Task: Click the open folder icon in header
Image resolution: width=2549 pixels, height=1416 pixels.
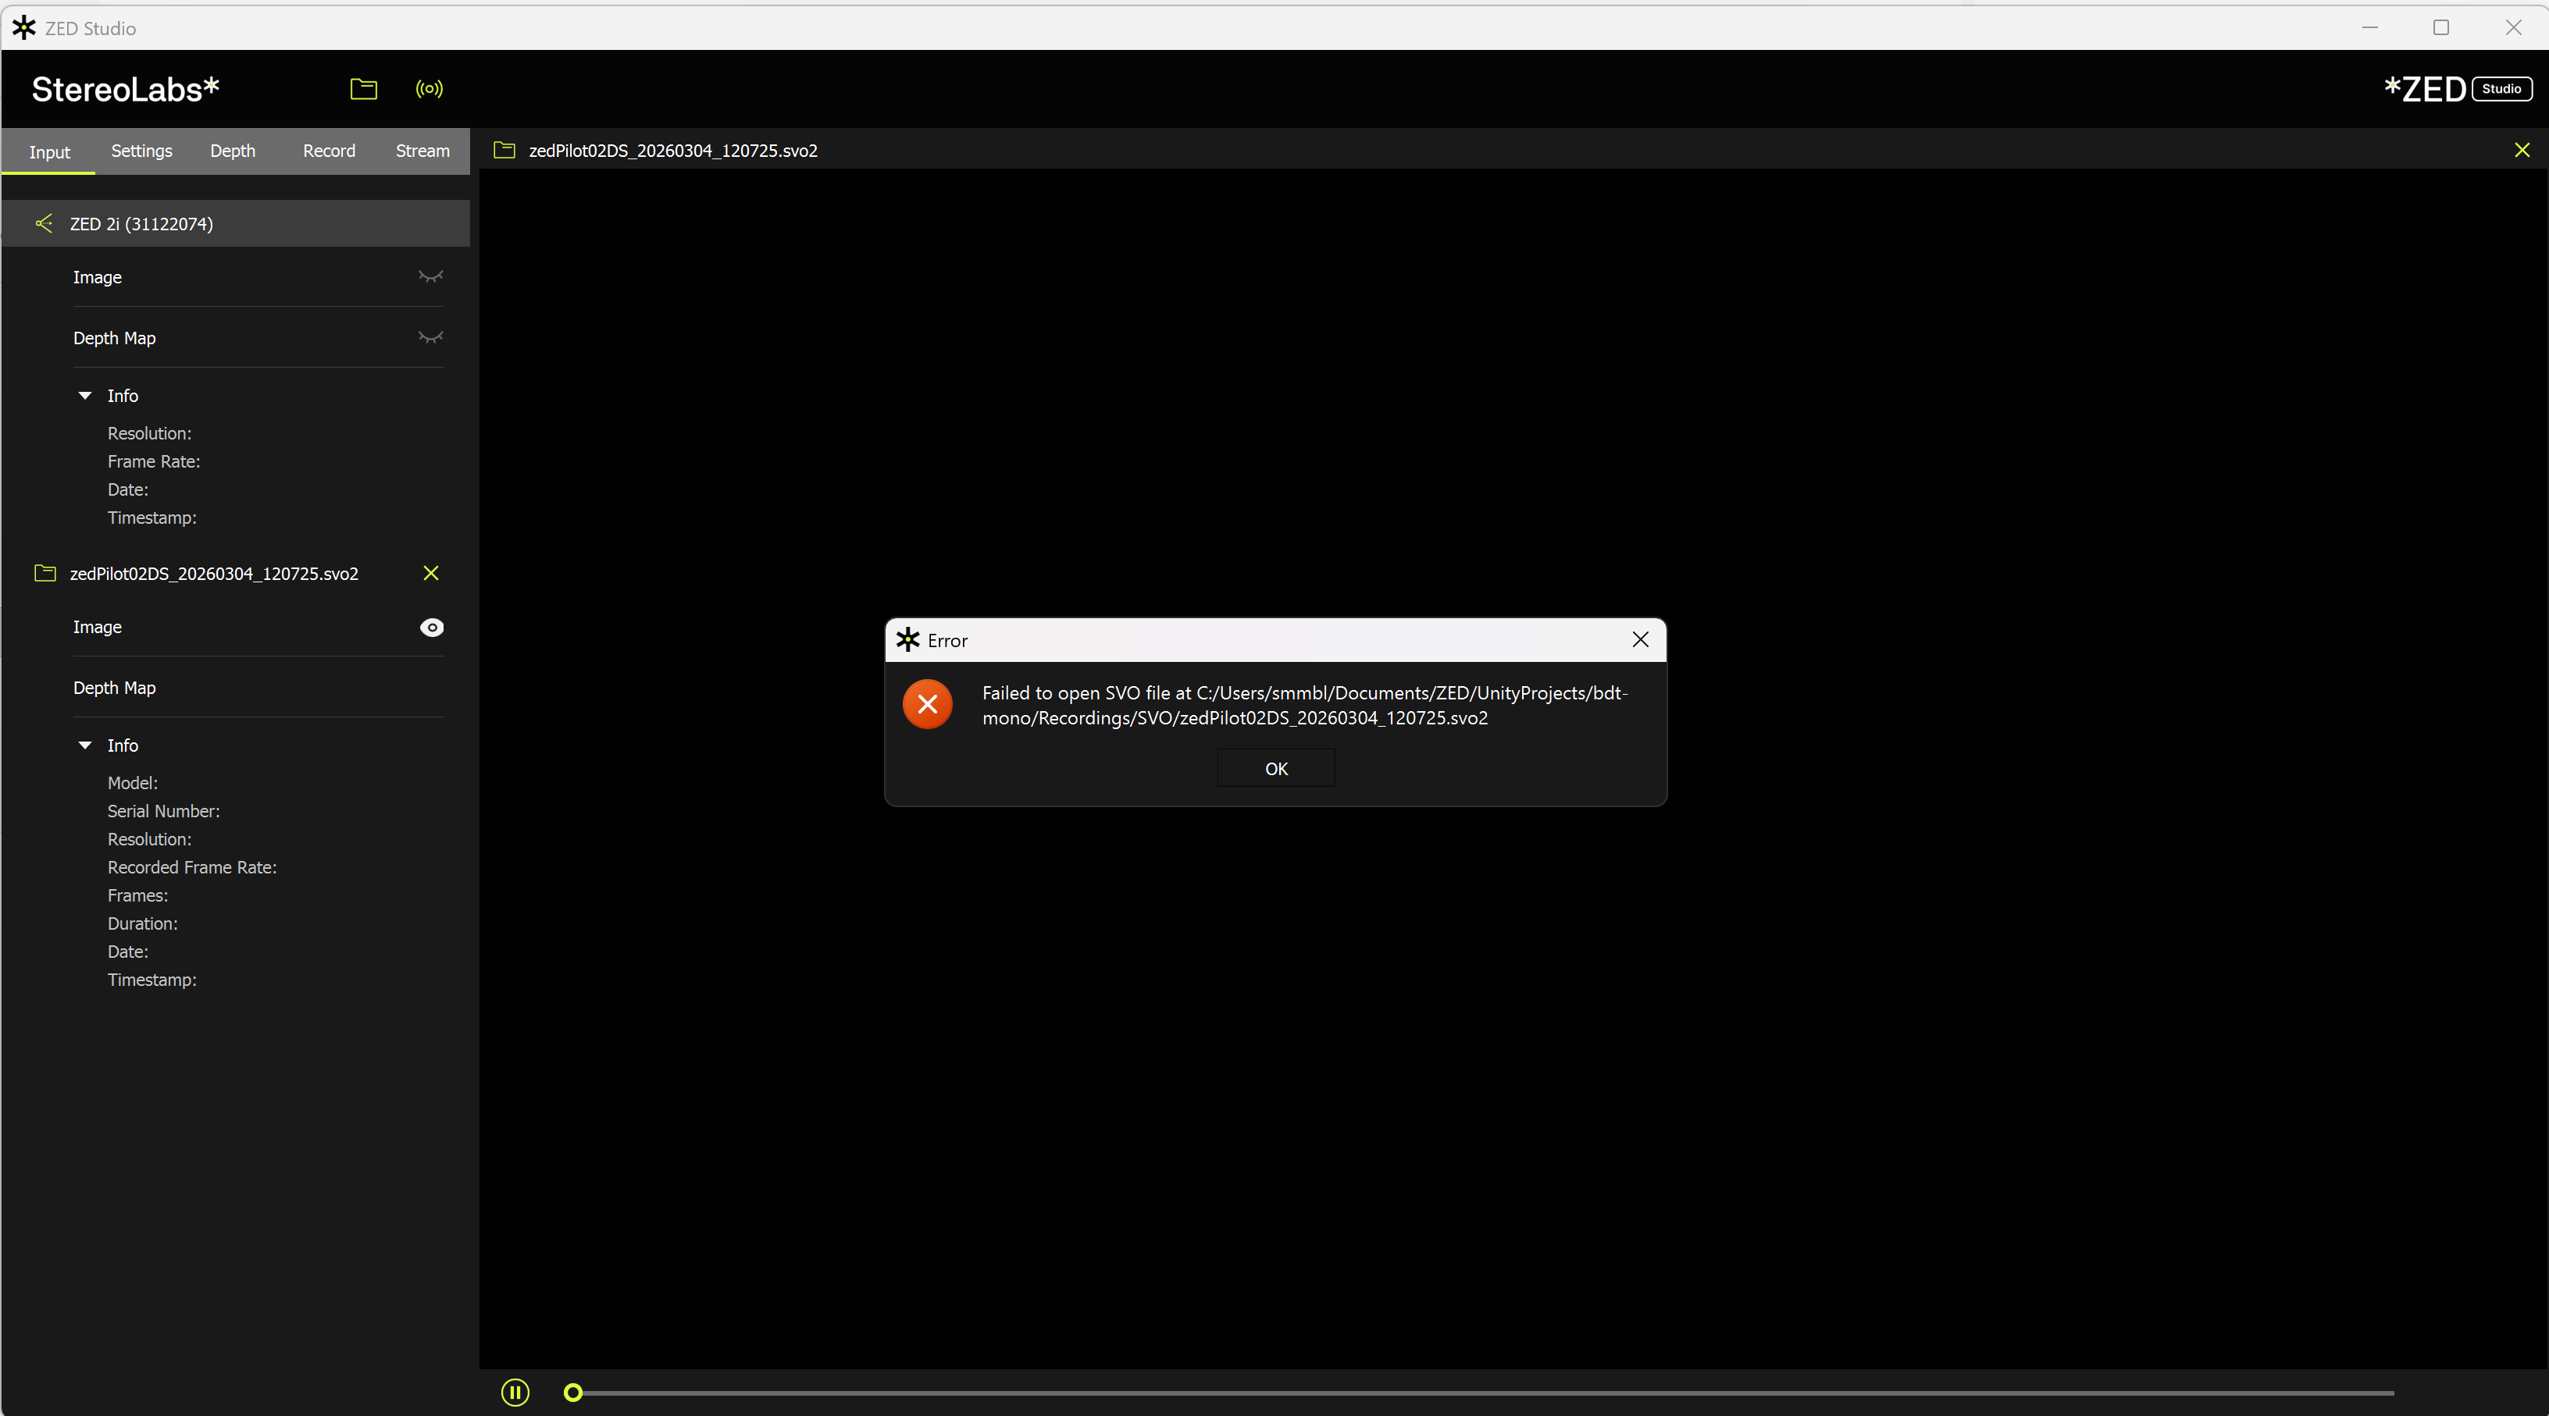Action: pyautogui.click(x=363, y=89)
